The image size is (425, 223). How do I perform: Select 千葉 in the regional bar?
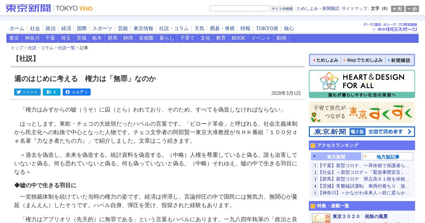pos(50,38)
